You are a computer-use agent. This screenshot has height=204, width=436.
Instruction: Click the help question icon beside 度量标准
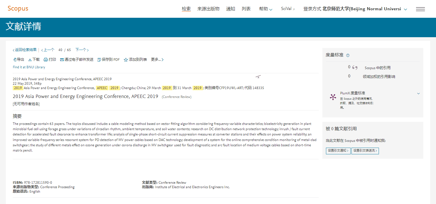[348, 55]
